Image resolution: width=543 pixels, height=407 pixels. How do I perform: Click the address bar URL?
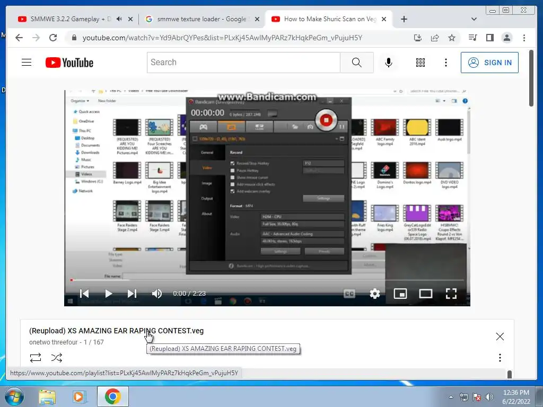(x=222, y=38)
